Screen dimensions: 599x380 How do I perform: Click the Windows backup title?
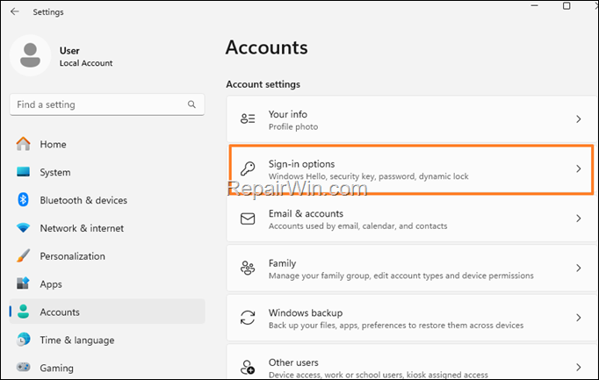306,312
